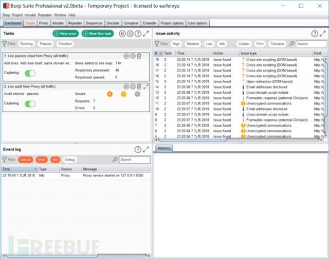Click the Tasks filter funnel icon
The width and height of the screenshot is (329, 259).
pos(5,44)
